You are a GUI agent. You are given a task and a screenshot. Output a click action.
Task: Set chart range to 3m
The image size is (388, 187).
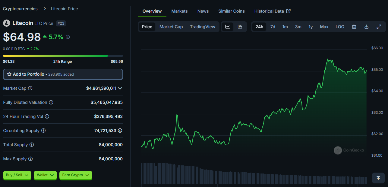pyautogui.click(x=298, y=27)
